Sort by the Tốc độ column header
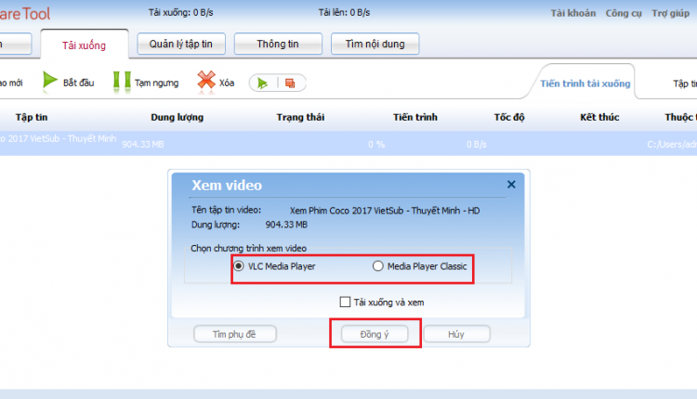This screenshot has width=697, height=399. pos(509,117)
